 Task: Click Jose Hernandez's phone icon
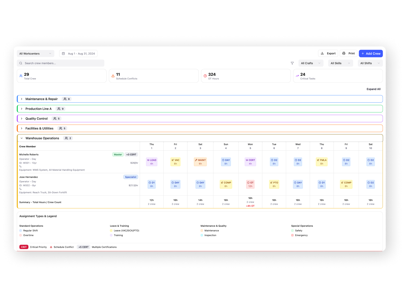pos(20,189)
